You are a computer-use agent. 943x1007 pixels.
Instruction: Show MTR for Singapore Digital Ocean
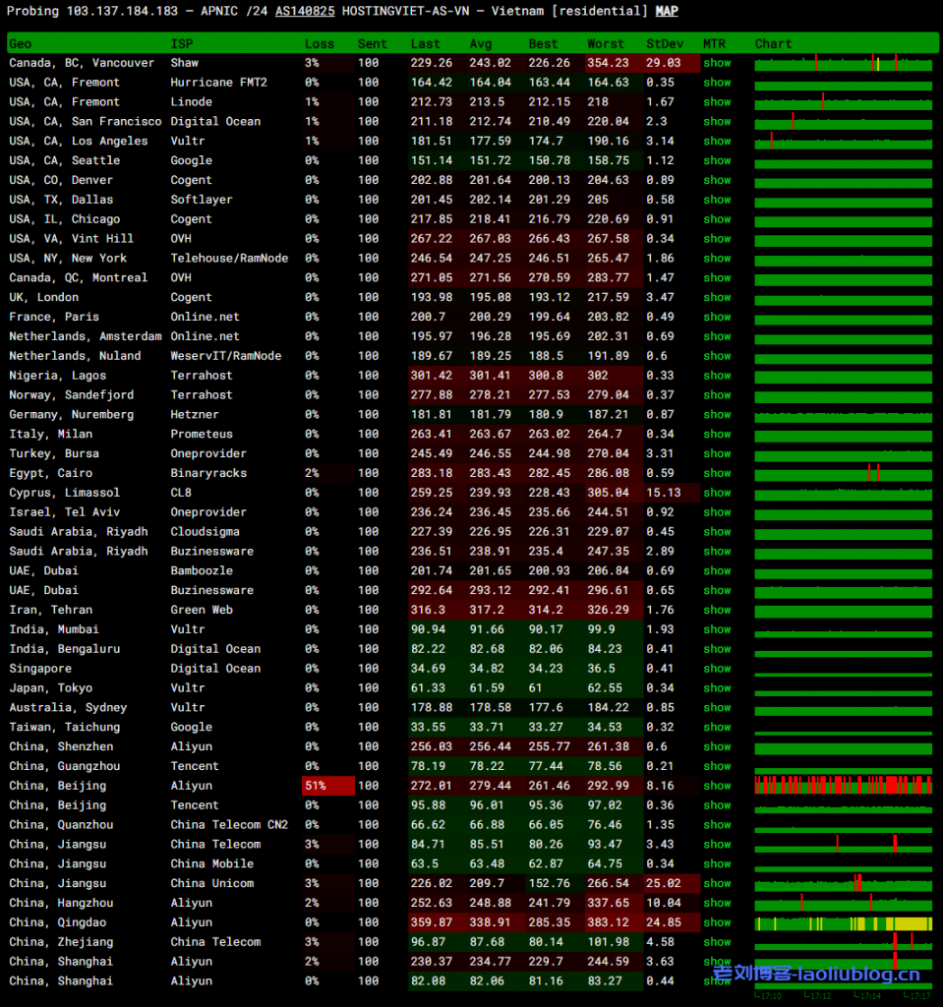pos(717,669)
